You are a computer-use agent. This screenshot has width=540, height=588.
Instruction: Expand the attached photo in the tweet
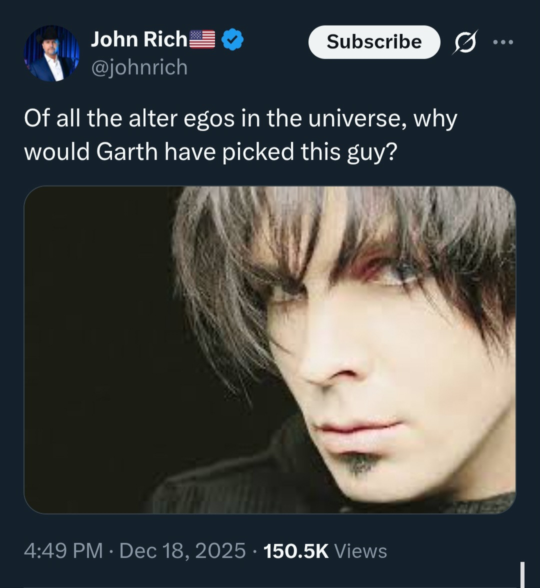(270, 349)
